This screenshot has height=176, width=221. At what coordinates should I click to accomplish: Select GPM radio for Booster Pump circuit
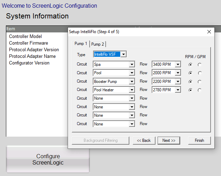(200, 82)
